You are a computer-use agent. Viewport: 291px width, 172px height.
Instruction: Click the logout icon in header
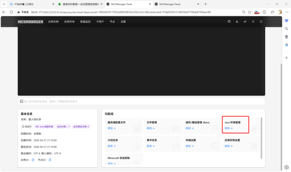261,22
